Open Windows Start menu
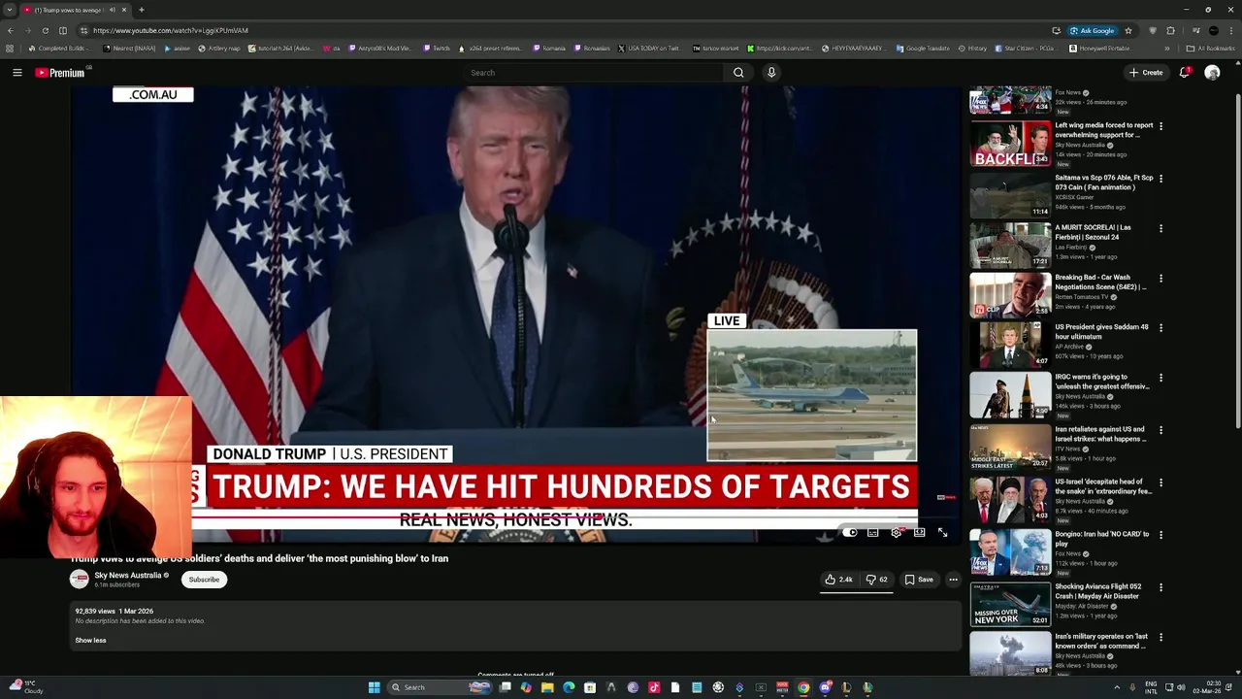The image size is (1242, 699). [x=374, y=687]
